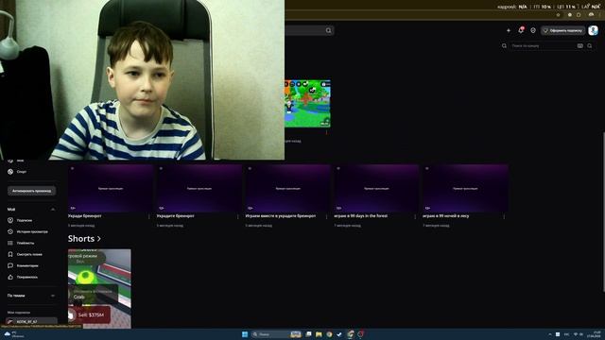
Task: Focus the channel search input field
Action: click(542, 46)
